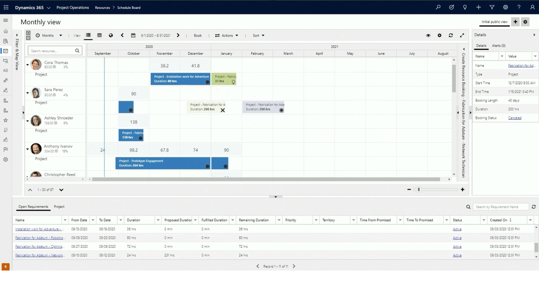Viewport: 539px width, 303px height.
Task: Select the Schedule Board calendar icon in left sidebar
Action: (5, 51)
